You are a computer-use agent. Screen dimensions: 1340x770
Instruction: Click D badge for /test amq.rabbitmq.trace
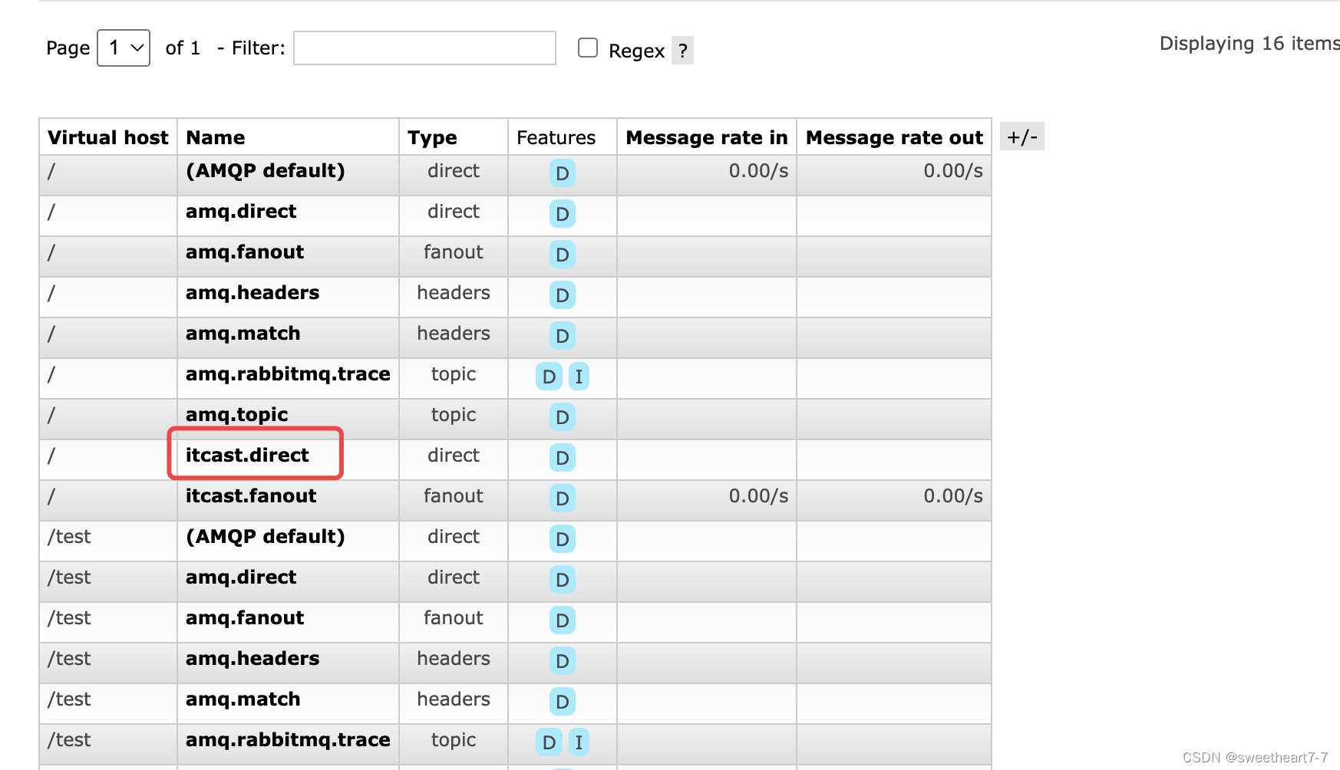pyautogui.click(x=549, y=742)
